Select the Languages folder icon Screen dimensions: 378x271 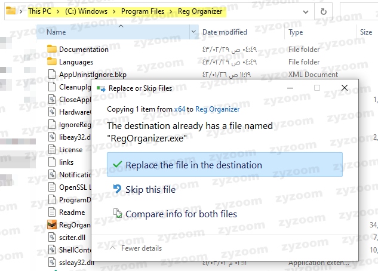[52, 61]
